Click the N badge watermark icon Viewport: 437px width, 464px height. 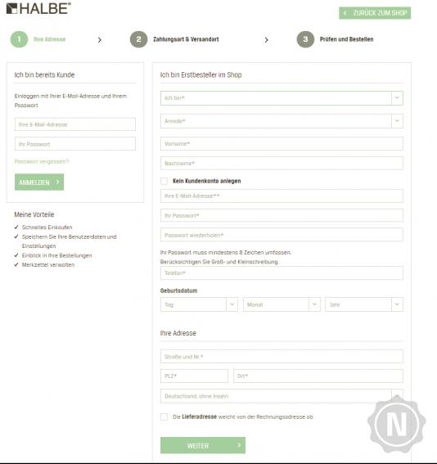tap(396, 425)
